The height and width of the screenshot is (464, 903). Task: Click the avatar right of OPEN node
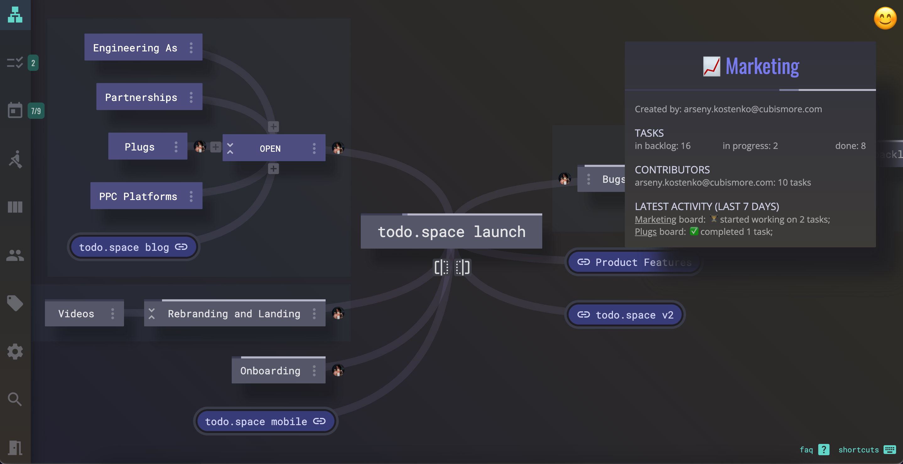point(338,148)
